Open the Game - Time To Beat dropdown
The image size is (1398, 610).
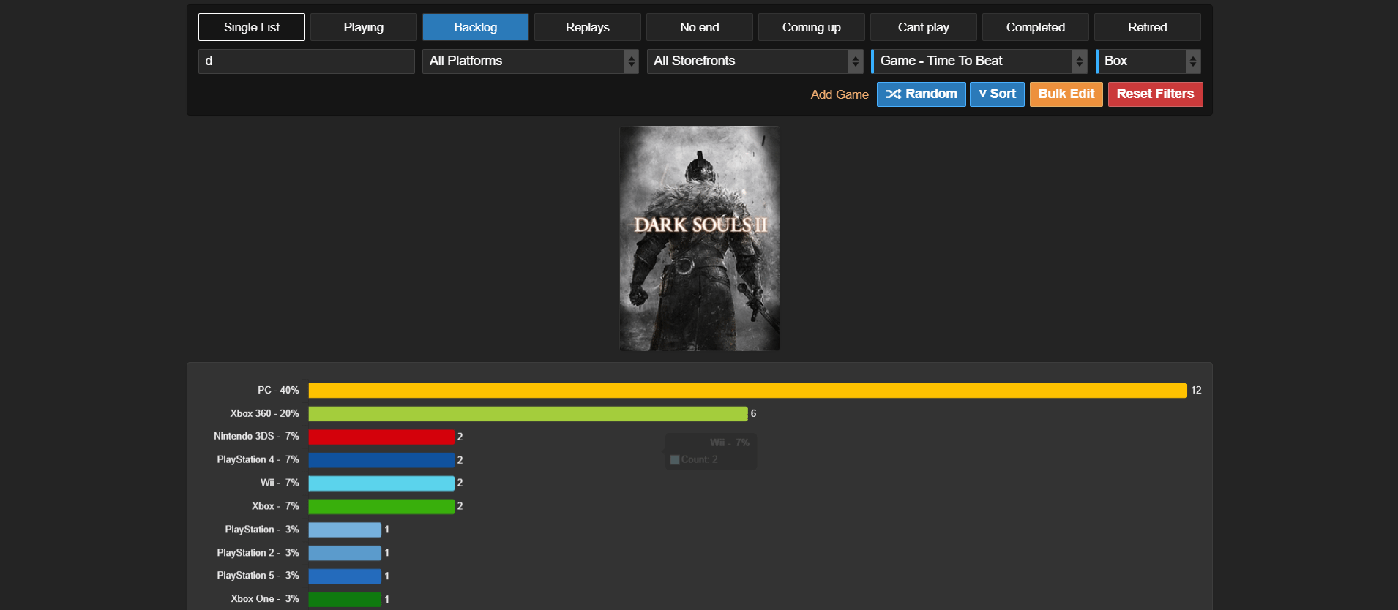click(979, 61)
